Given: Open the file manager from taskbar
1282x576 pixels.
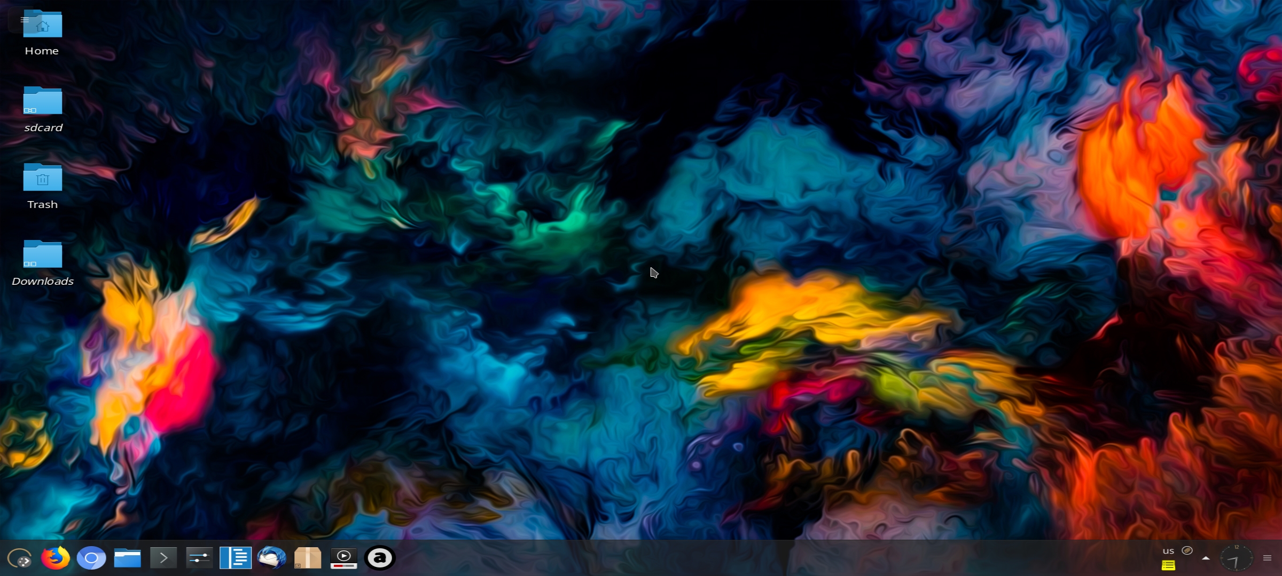Looking at the screenshot, I should tap(127, 558).
